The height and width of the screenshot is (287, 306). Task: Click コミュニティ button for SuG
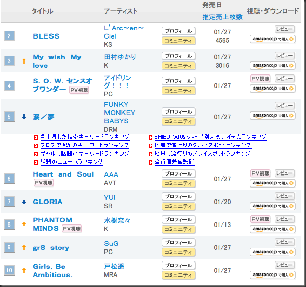[x=179, y=252]
